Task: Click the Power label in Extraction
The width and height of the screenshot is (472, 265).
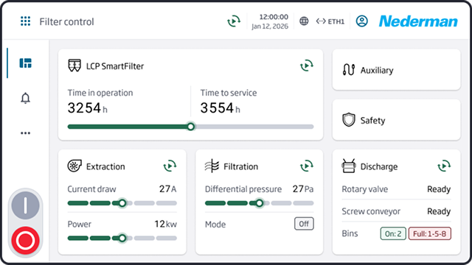Action: click(x=79, y=224)
